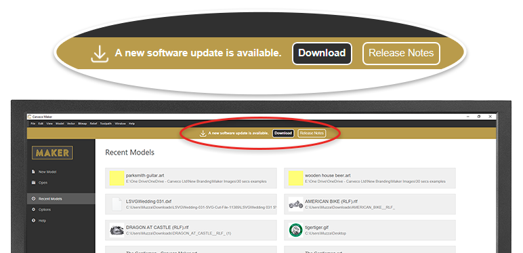Click the Options gear icon in sidebar
523x253 pixels.
click(33, 210)
